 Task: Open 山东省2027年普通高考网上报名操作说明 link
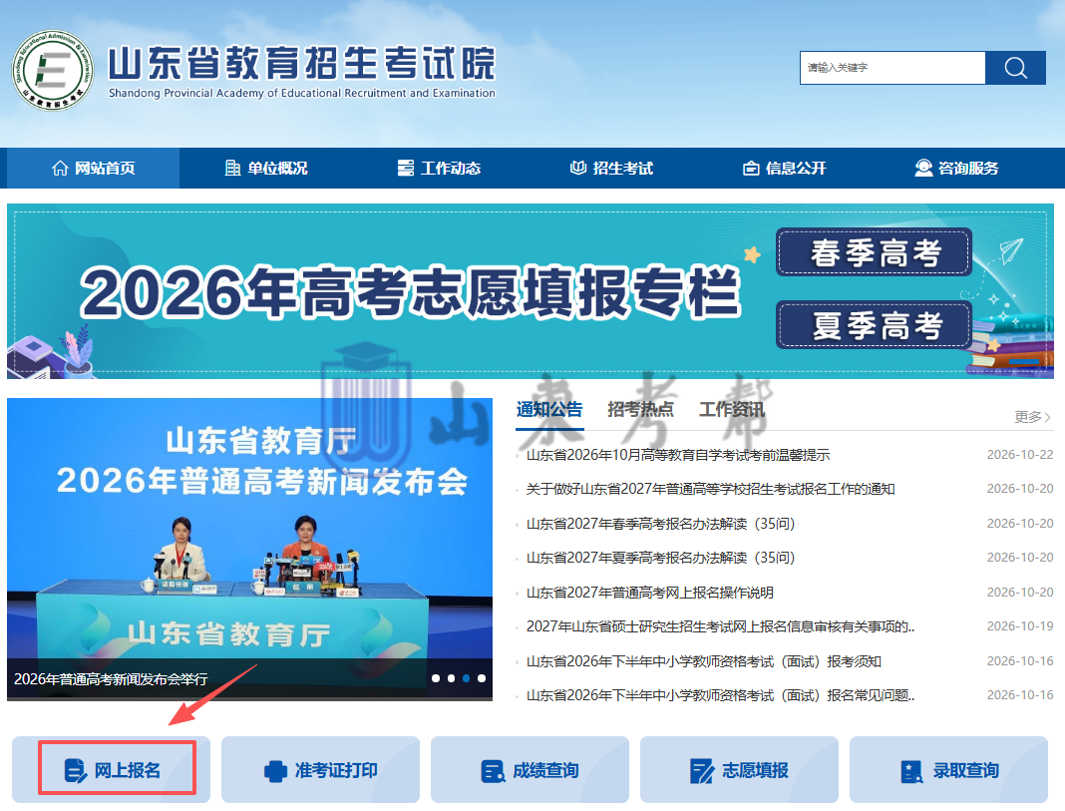point(650,593)
